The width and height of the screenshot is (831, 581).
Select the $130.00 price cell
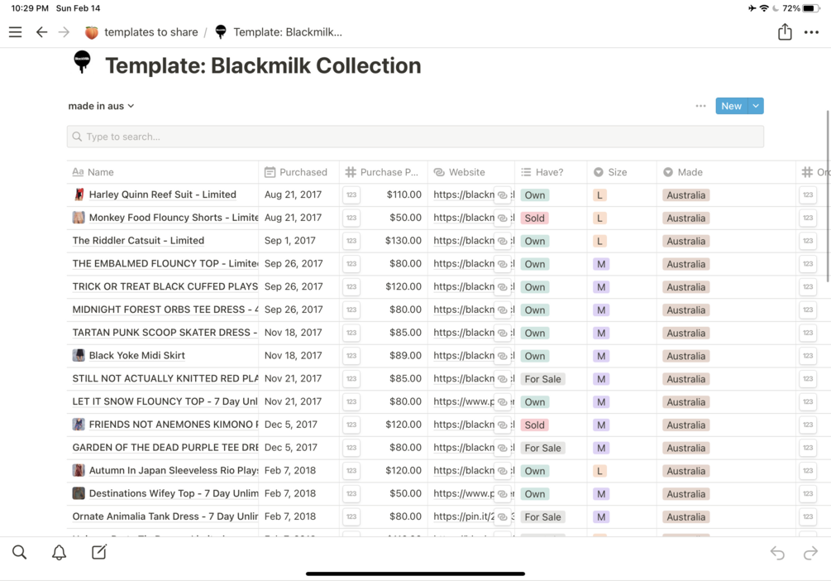click(x=404, y=241)
